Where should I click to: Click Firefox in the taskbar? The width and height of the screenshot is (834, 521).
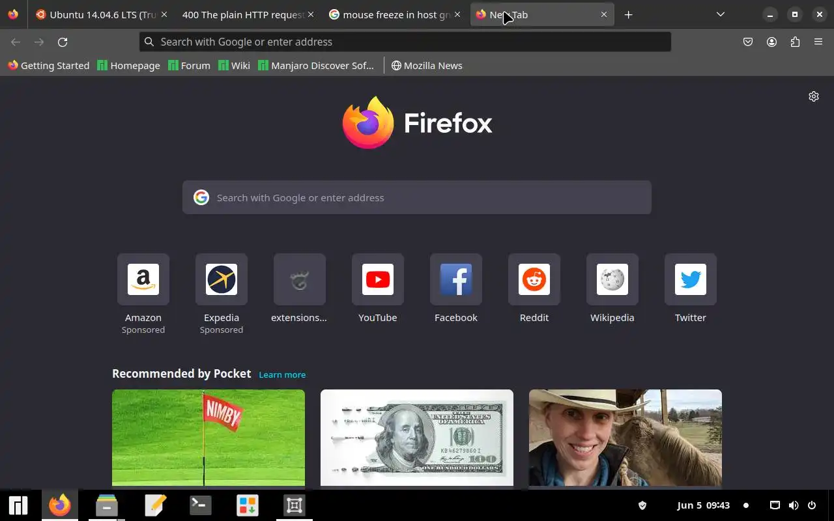(x=60, y=505)
